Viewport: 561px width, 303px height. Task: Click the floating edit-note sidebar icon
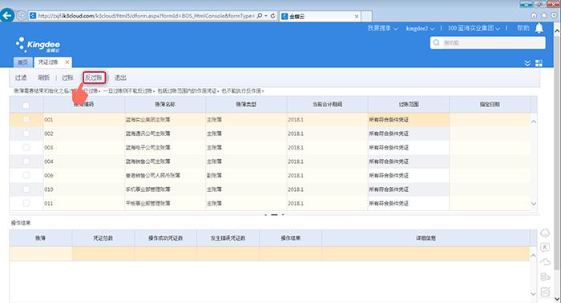click(545, 291)
